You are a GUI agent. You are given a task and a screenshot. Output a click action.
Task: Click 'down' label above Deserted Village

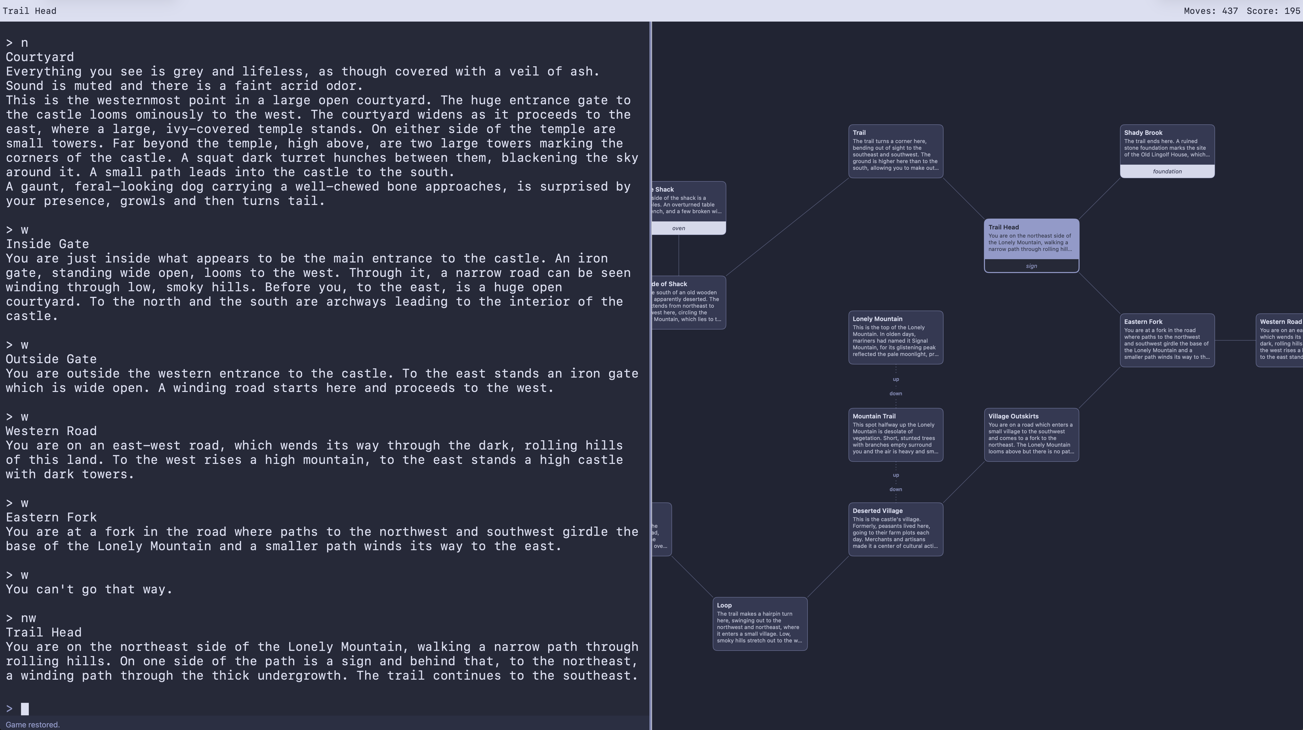[x=895, y=489]
